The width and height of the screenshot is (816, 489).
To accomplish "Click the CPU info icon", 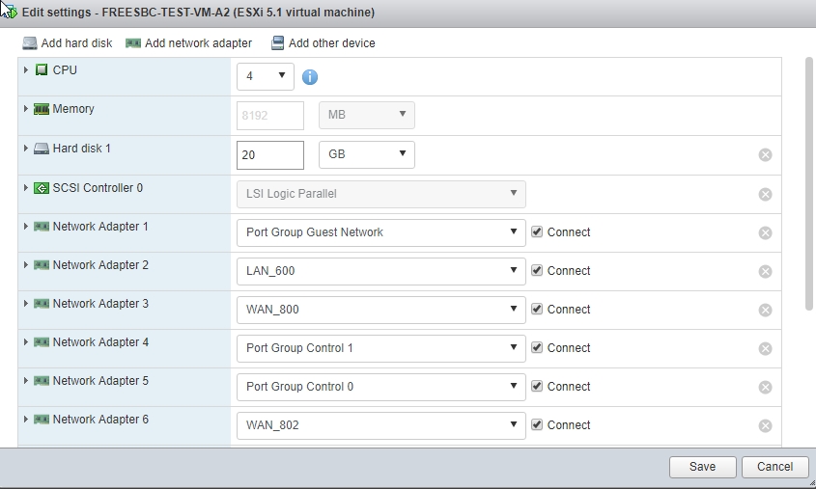I will pos(310,77).
